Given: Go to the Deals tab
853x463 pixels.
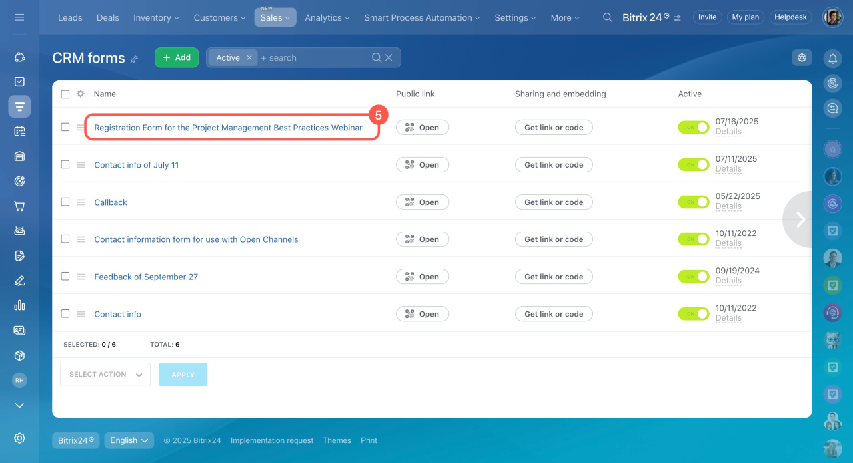Looking at the screenshot, I should click(107, 17).
